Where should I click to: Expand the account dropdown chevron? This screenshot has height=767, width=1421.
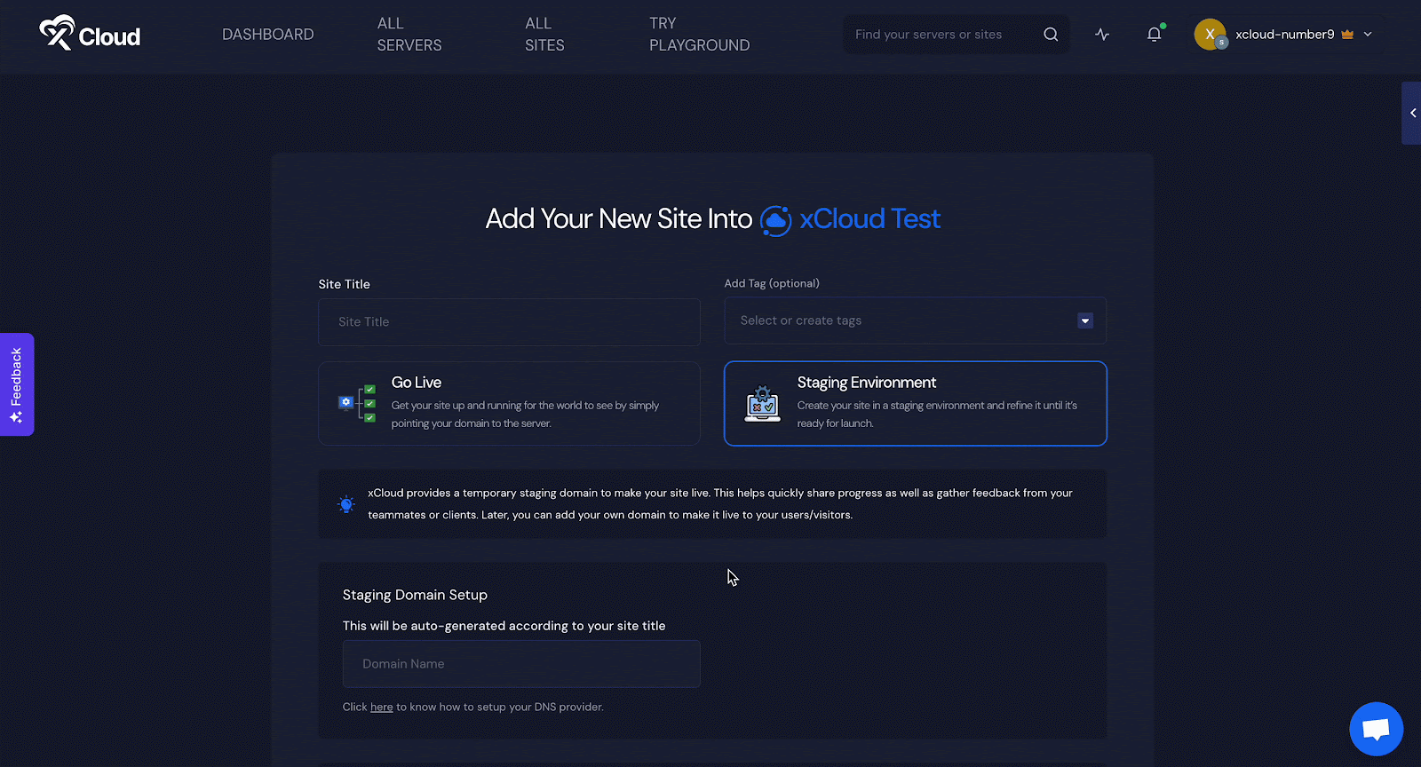(1368, 35)
